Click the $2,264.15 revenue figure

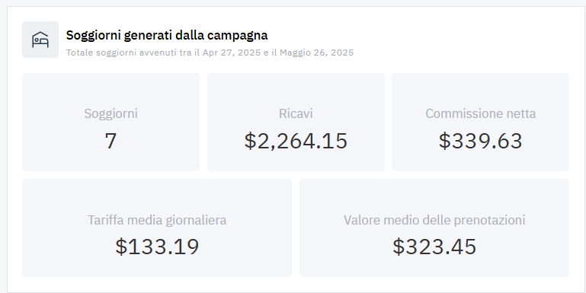point(296,141)
